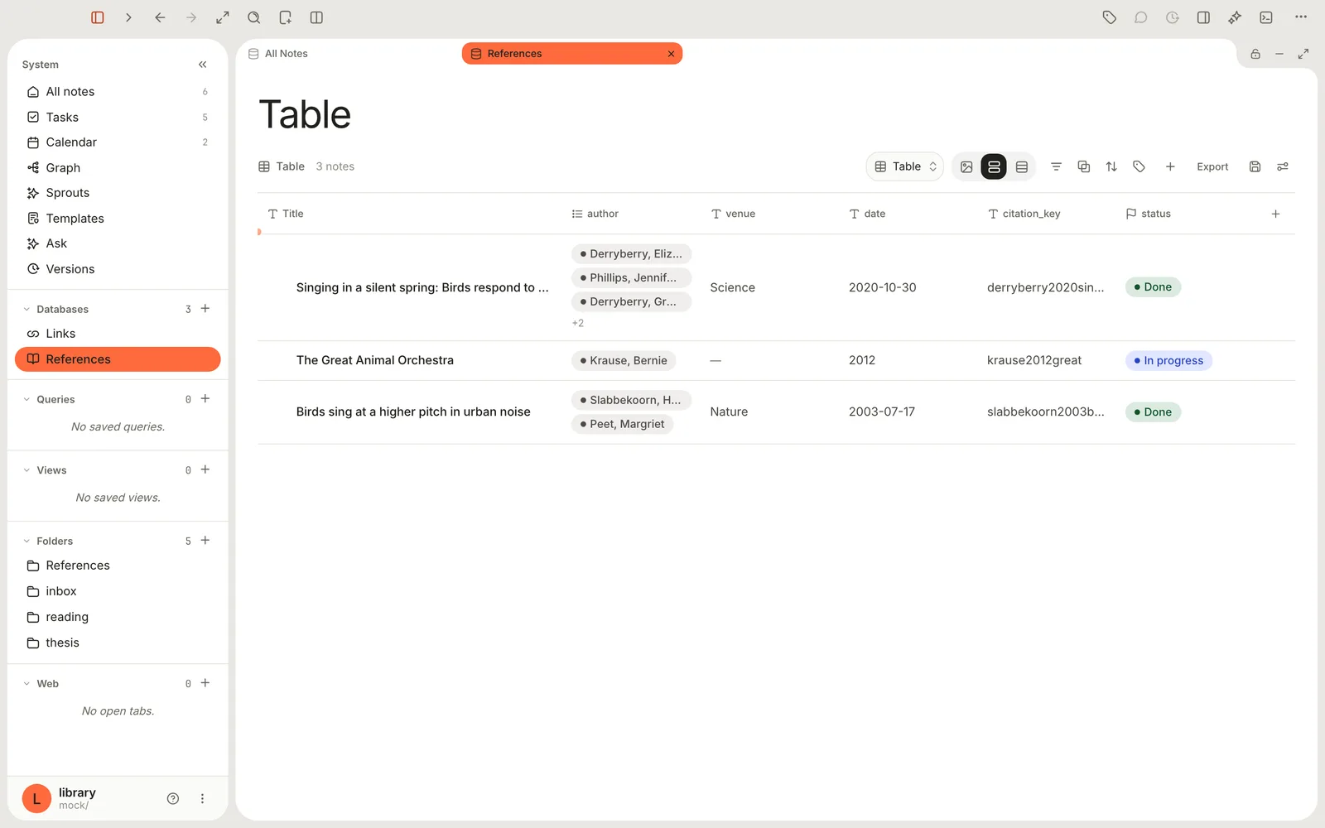Close the References tab
The image size is (1325, 828).
tap(671, 54)
